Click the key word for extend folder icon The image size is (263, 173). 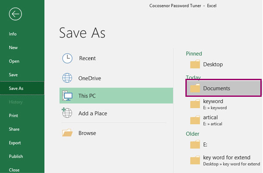pyautogui.click(x=195, y=160)
